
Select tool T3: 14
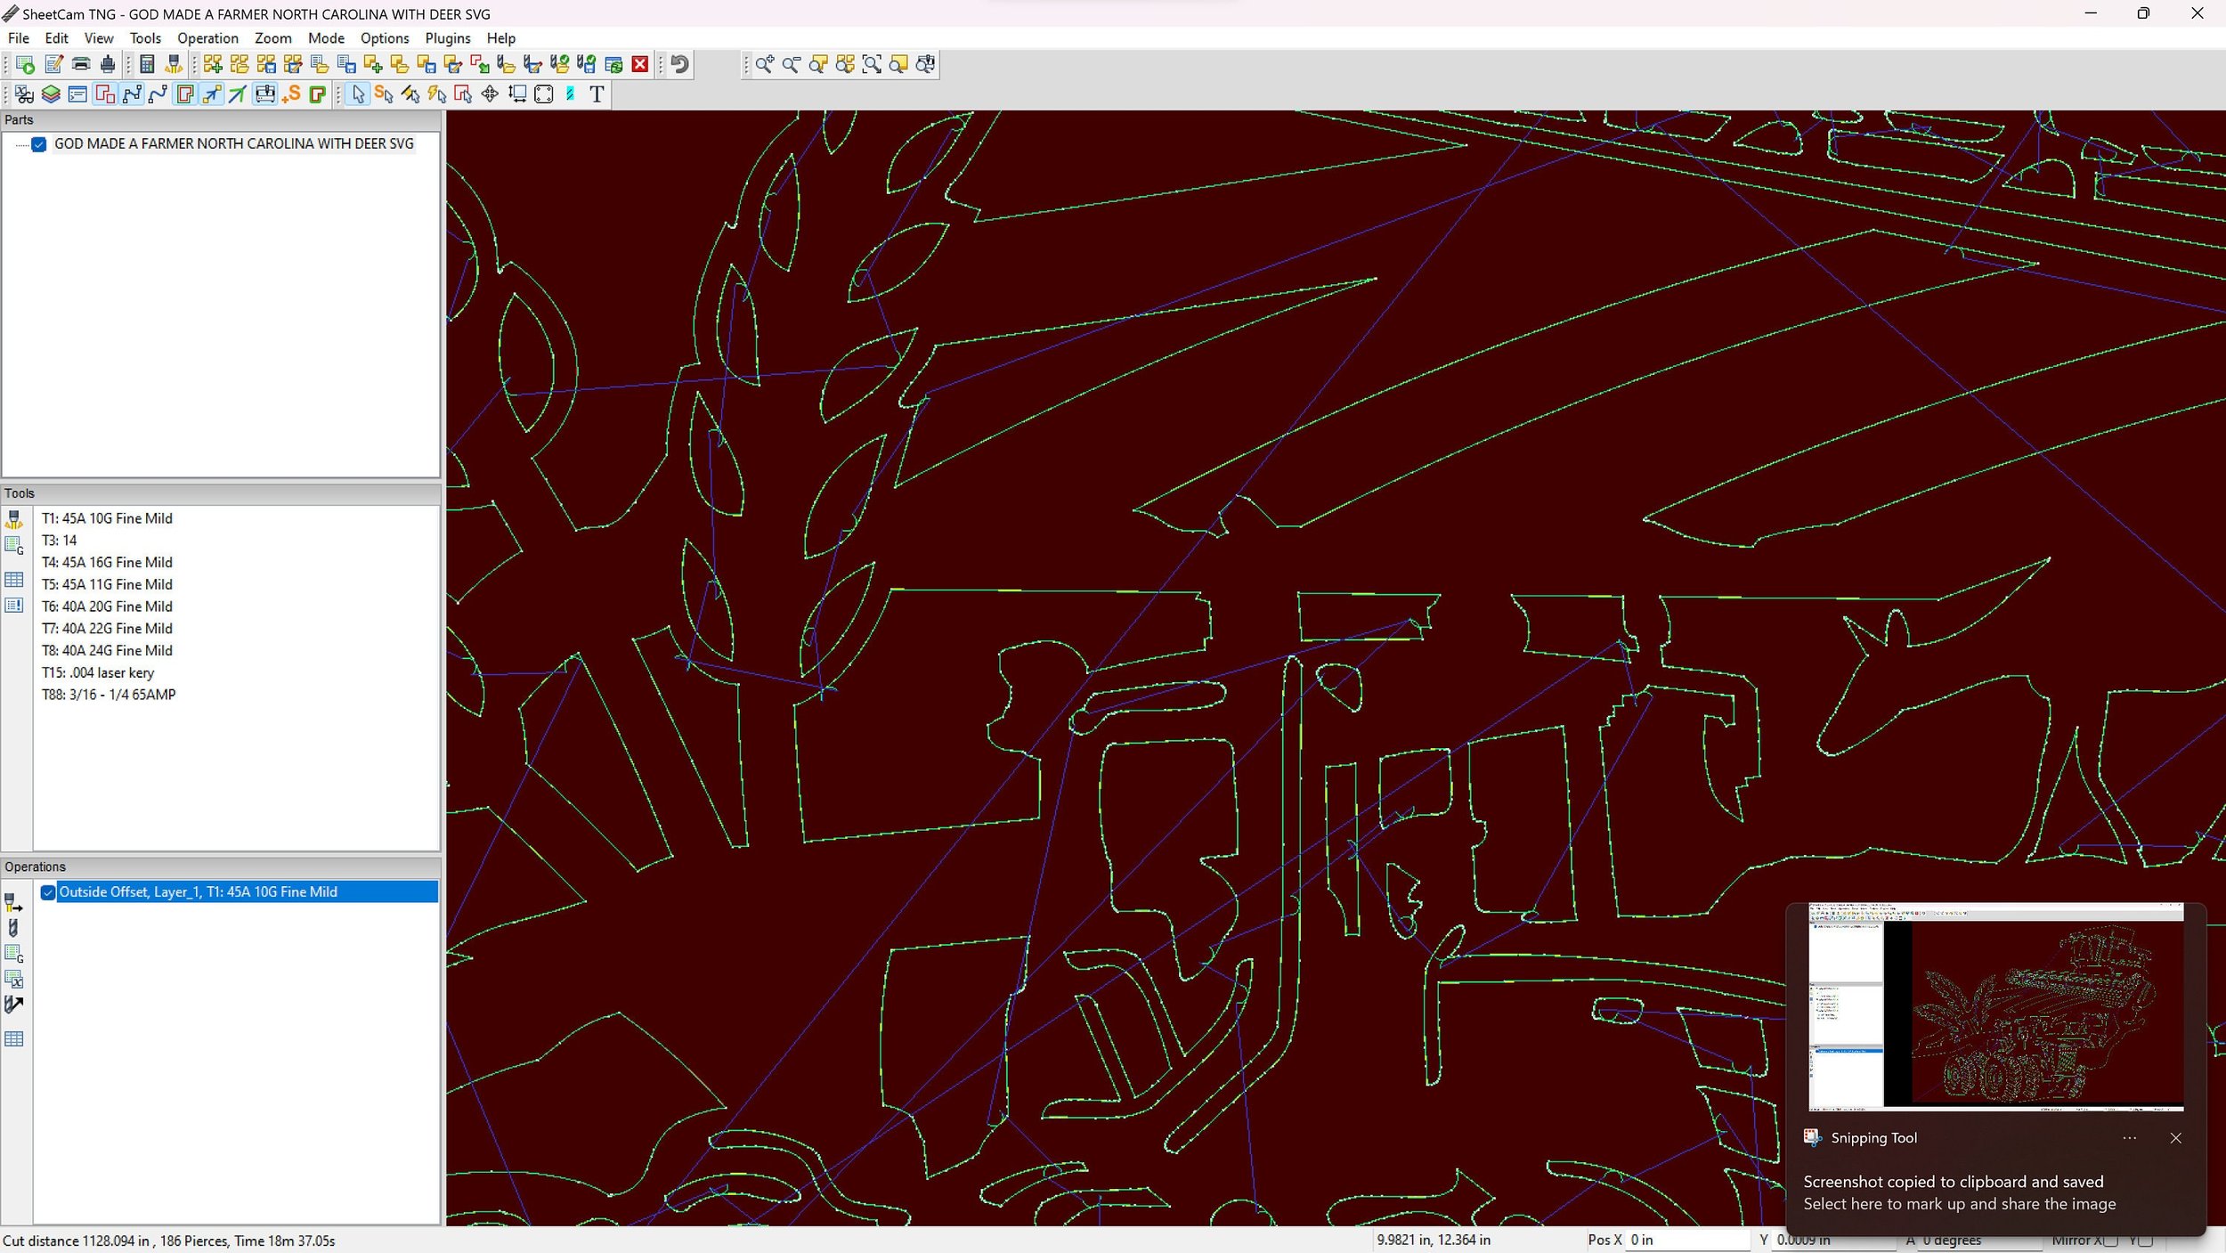[x=59, y=541]
